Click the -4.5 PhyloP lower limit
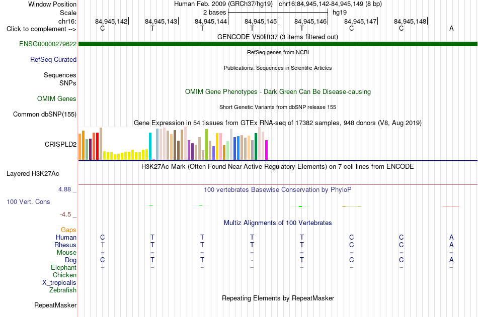 [x=65, y=215]
